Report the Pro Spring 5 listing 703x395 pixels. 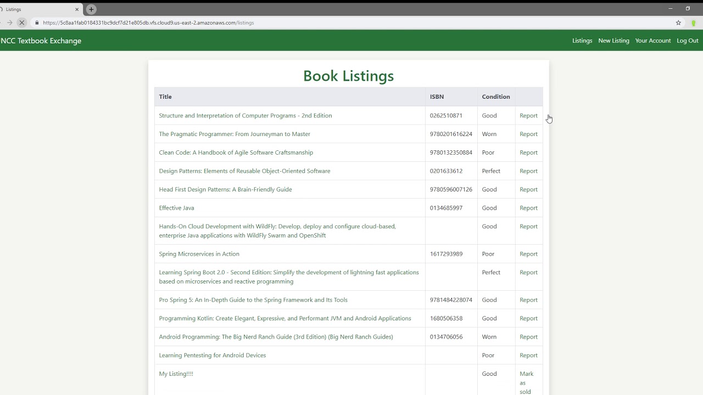point(528,300)
